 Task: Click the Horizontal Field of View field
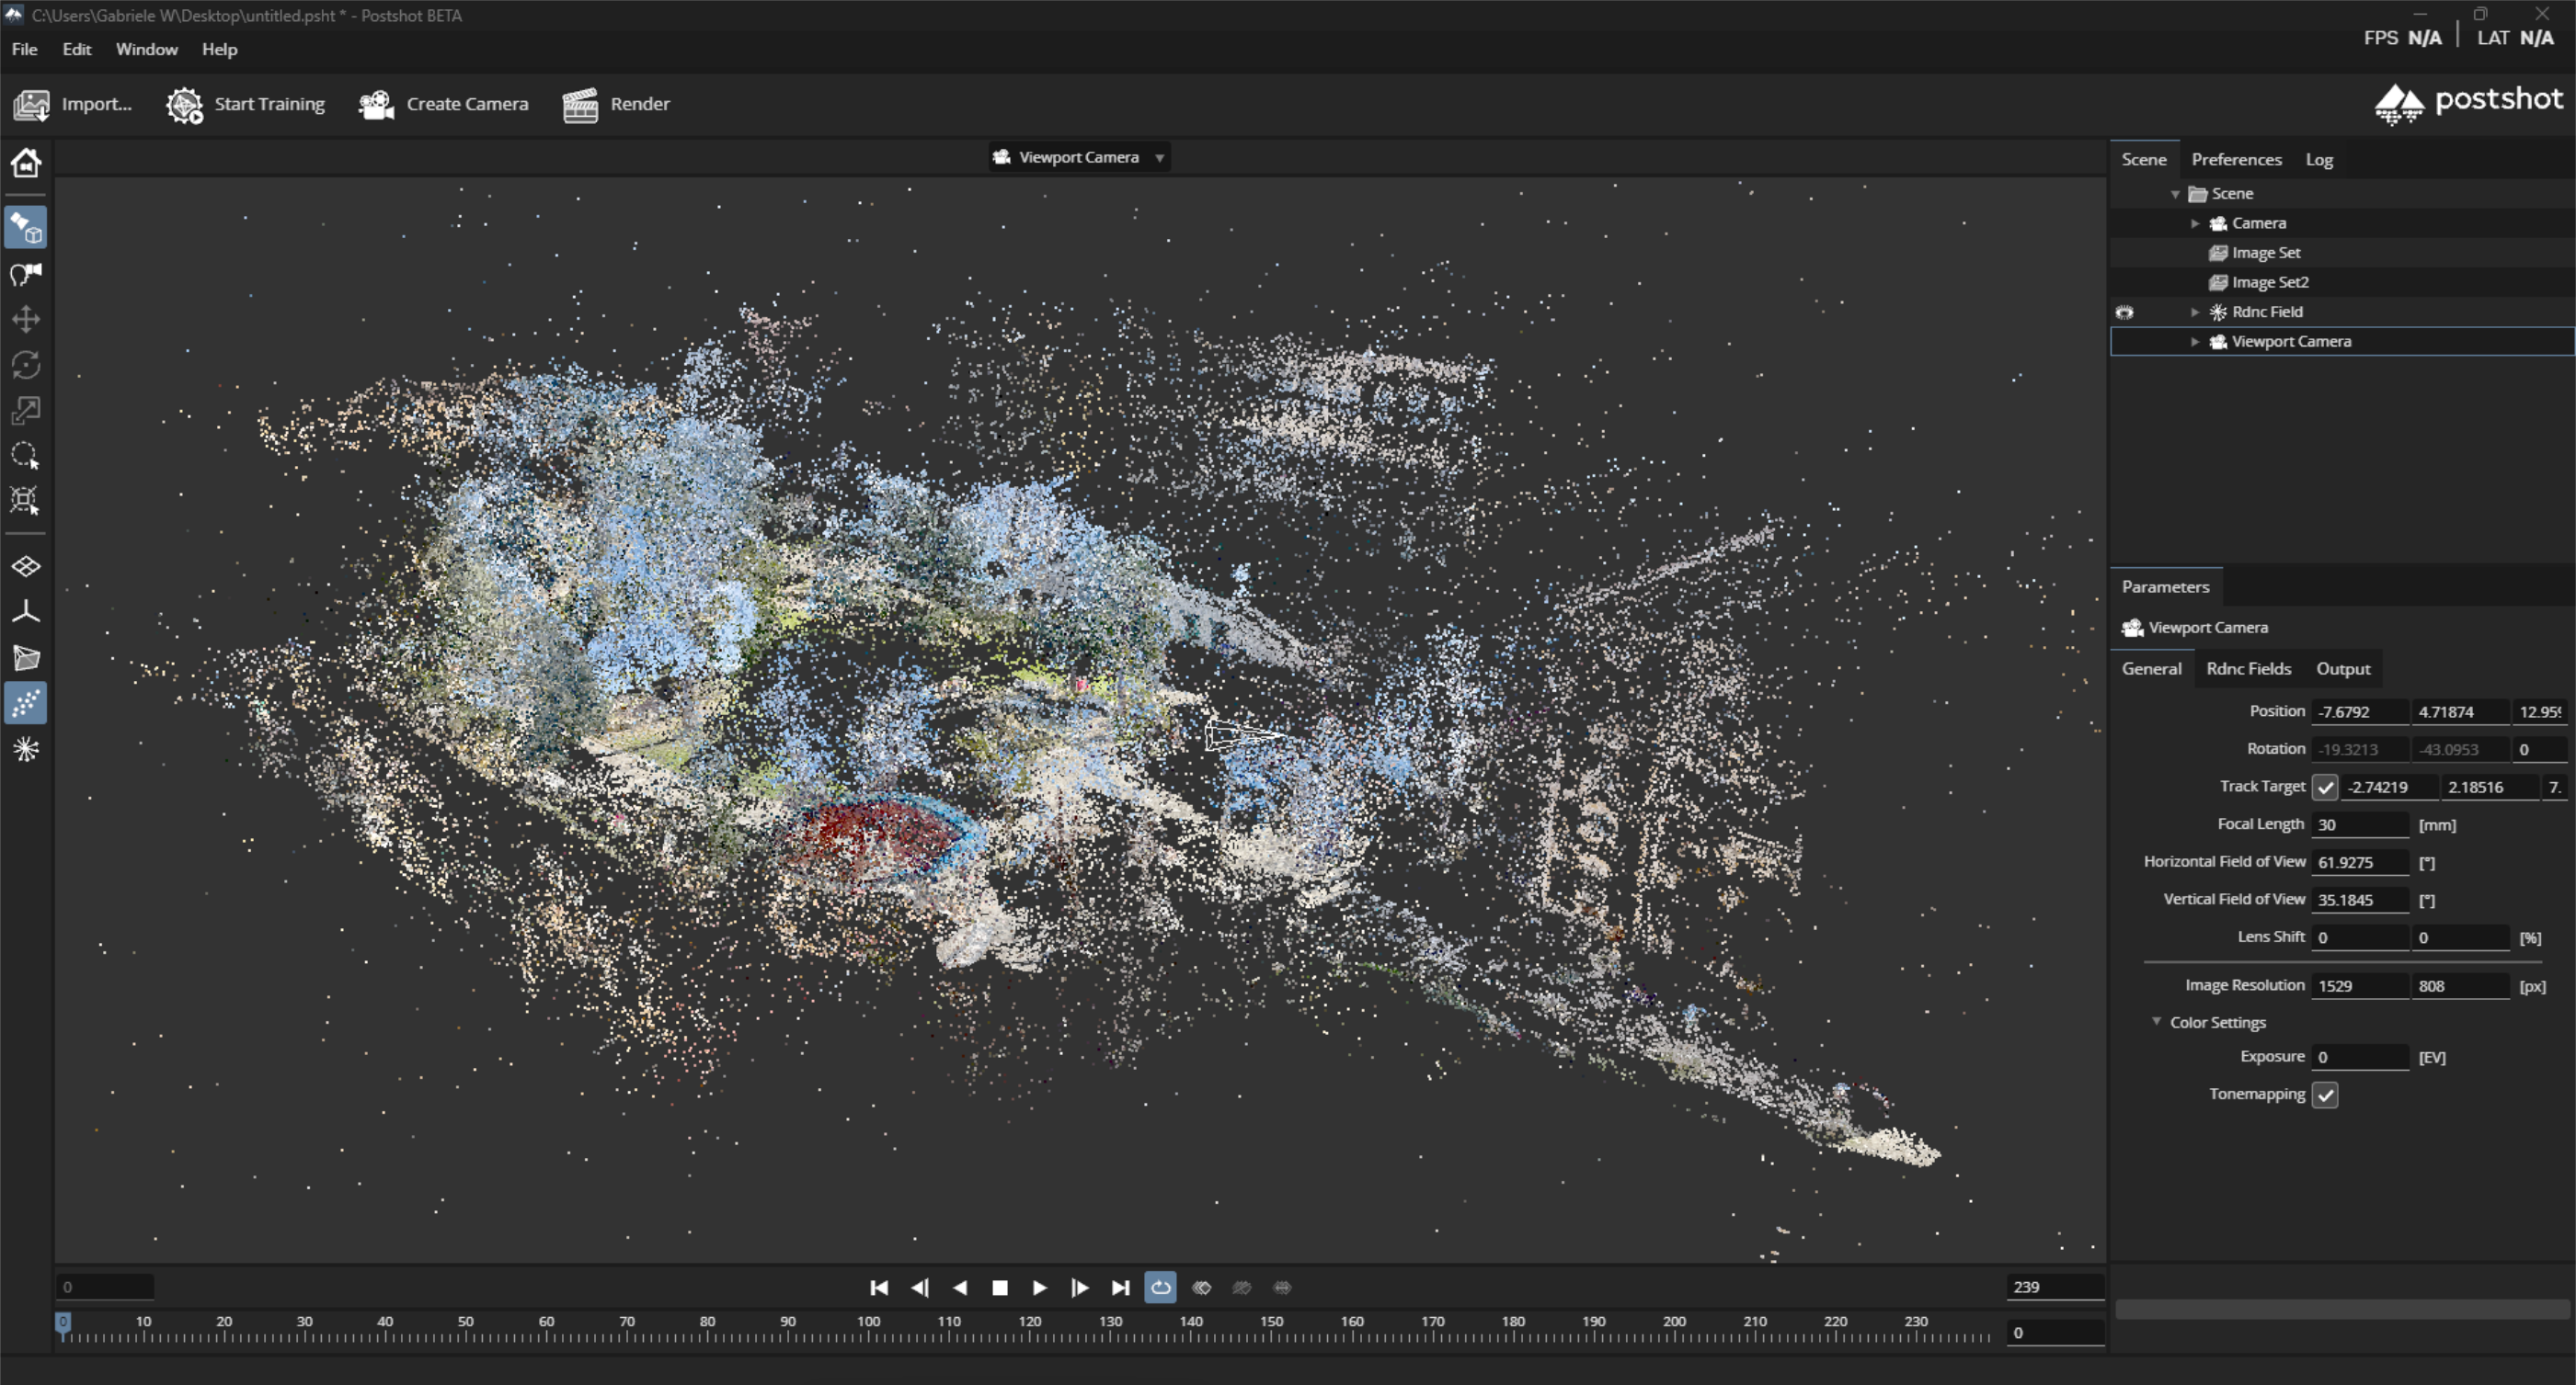tap(2361, 861)
